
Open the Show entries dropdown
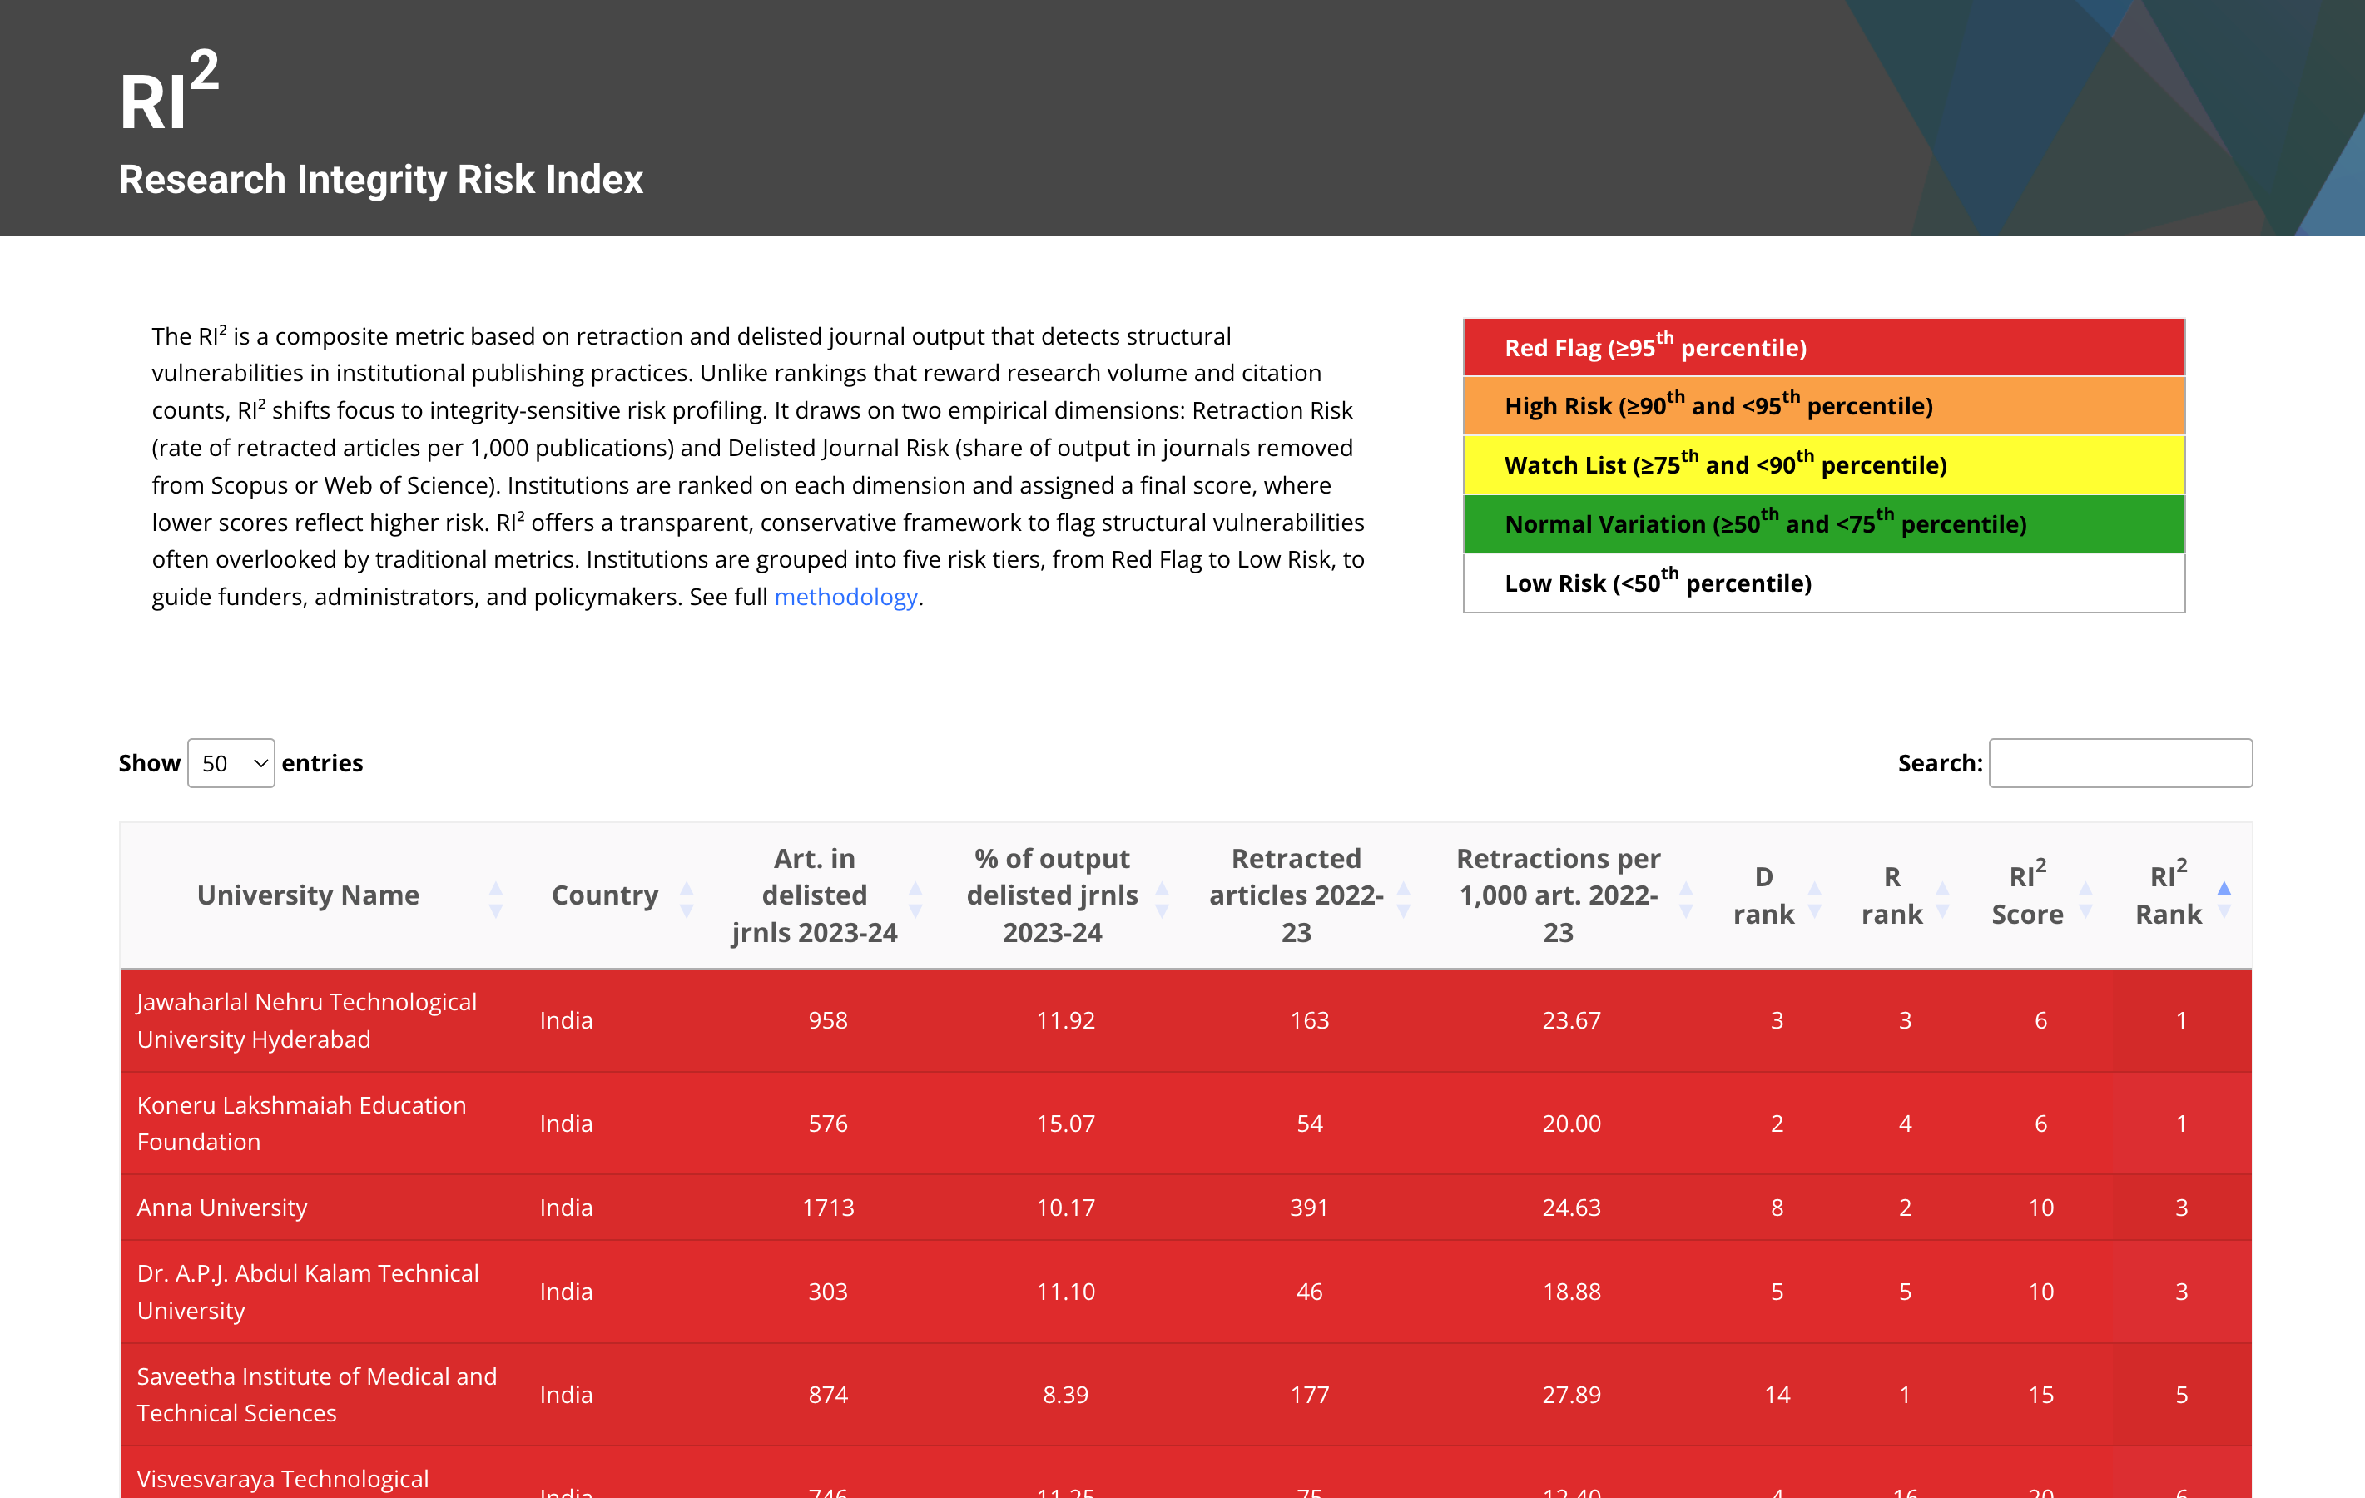point(231,763)
